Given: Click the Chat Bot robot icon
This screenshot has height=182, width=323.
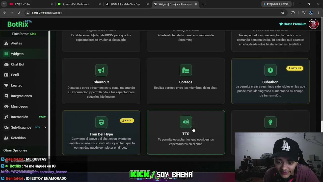Looking at the screenshot, I should [x=6, y=64].
